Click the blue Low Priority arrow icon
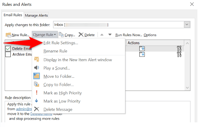The height and width of the screenshot is (127, 200). (x=36, y=101)
